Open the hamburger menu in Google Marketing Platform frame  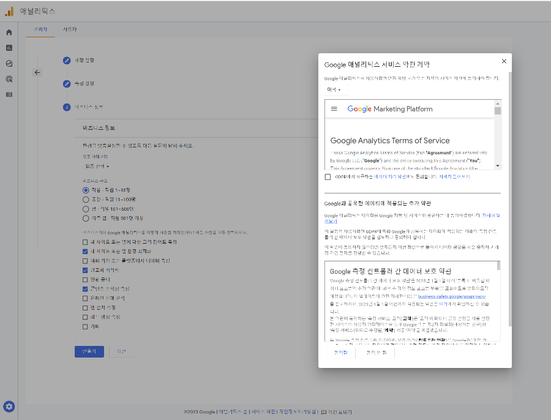click(x=334, y=109)
